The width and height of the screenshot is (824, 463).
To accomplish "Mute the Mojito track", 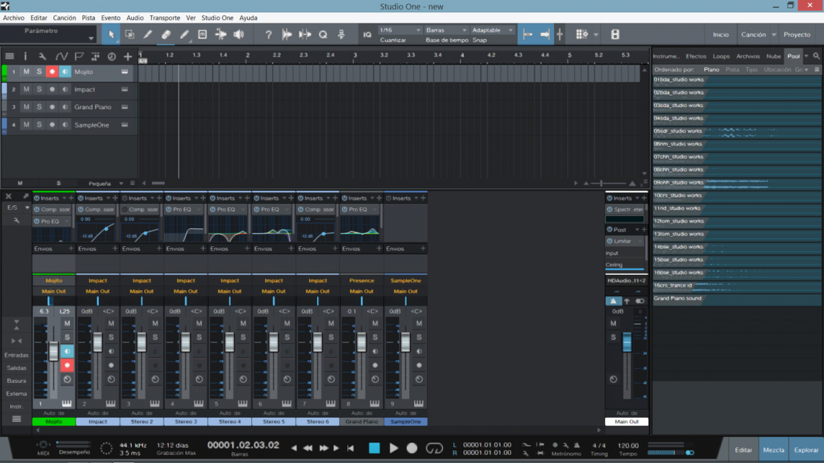I will [x=26, y=71].
